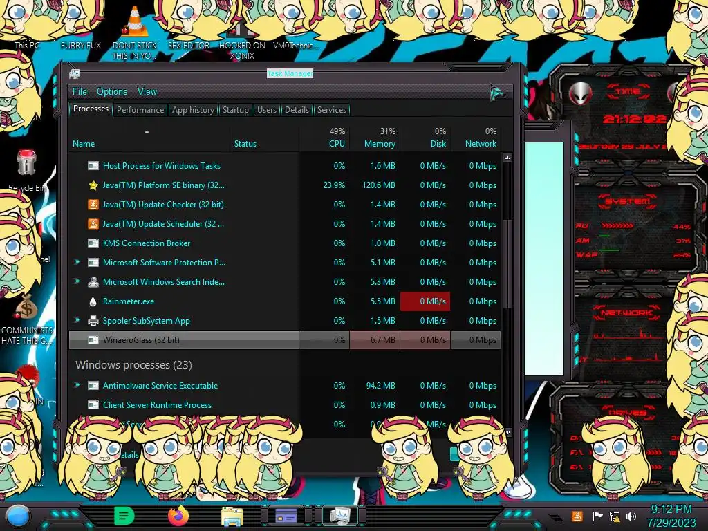The image size is (708, 531).
Task: Click the volume speaker tray icon
Action: point(631,516)
